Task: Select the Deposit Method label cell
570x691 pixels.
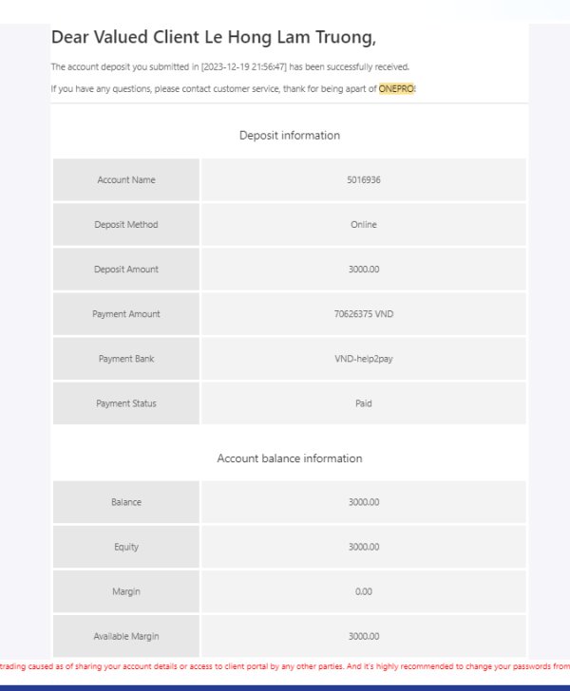Action: click(126, 225)
